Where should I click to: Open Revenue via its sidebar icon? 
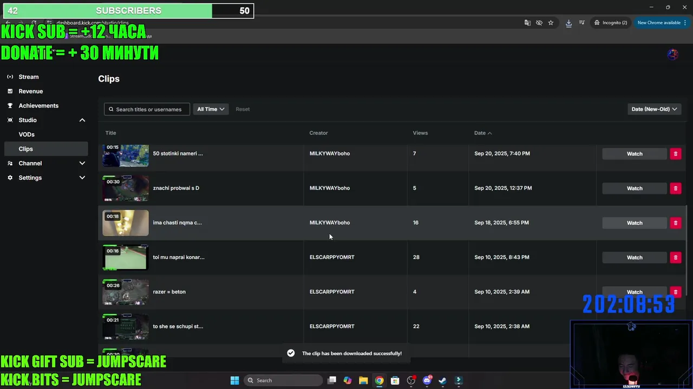pyautogui.click(x=10, y=91)
